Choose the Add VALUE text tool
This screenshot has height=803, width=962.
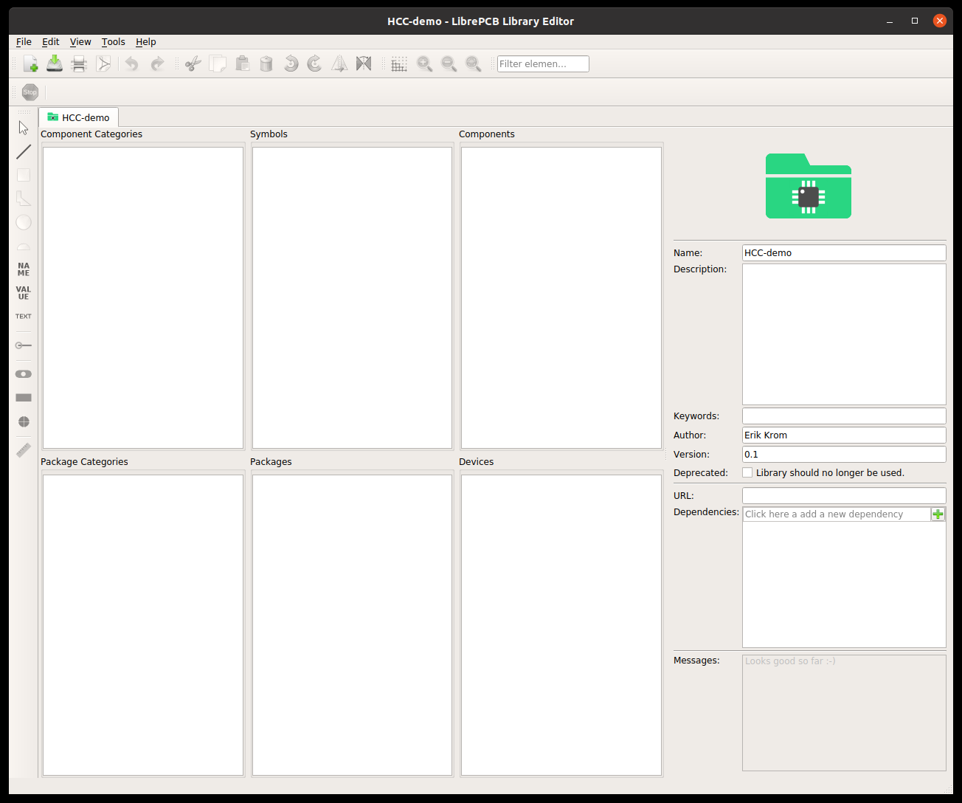tap(24, 293)
